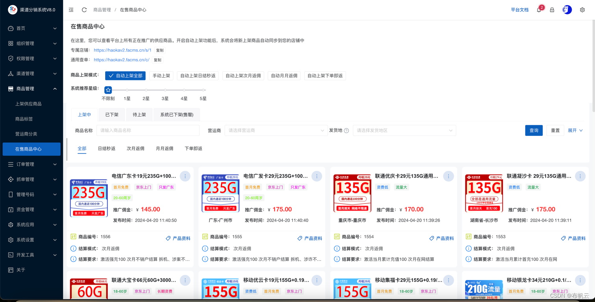
Task: Open more options for 联通凝沙卡 card
Action: click(x=580, y=176)
